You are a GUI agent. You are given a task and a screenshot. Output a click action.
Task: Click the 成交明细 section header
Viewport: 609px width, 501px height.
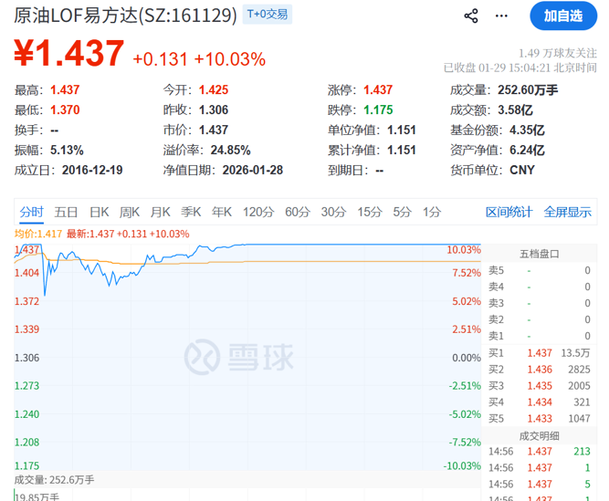click(540, 434)
